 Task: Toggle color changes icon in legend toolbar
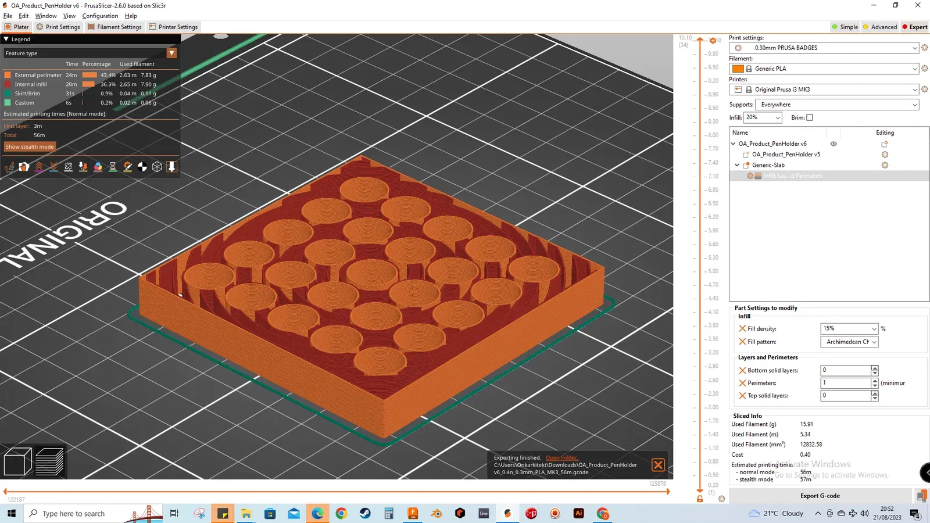click(98, 167)
